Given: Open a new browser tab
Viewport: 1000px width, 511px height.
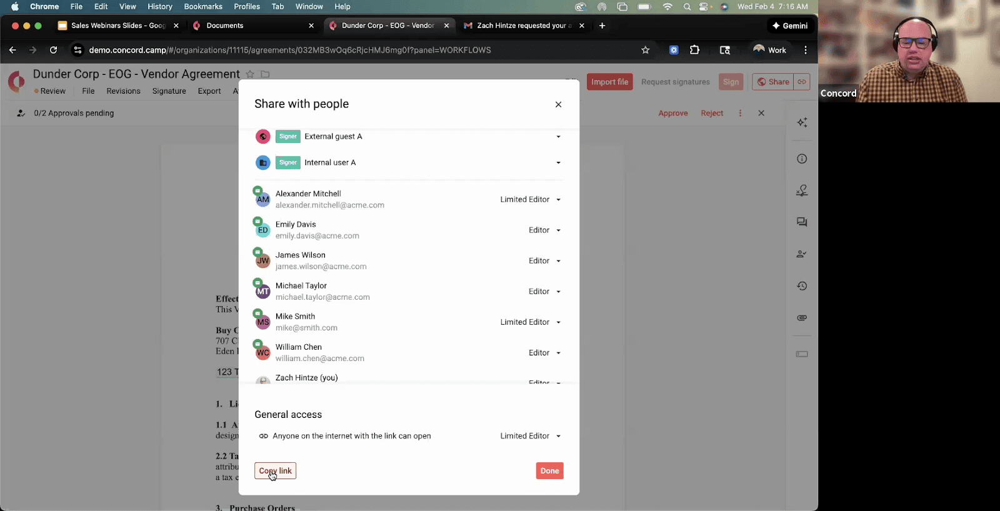Looking at the screenshot, I should click(602, 26).
